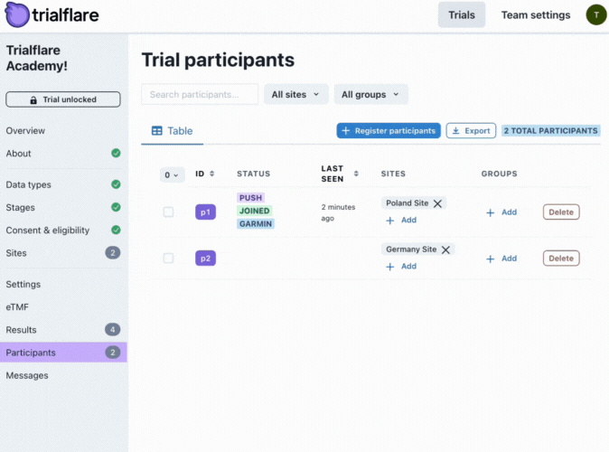The height and width of the screenshot is (452, 609).
Task: Expand the selected count dropdown
Action: click(x=172, y=174)
